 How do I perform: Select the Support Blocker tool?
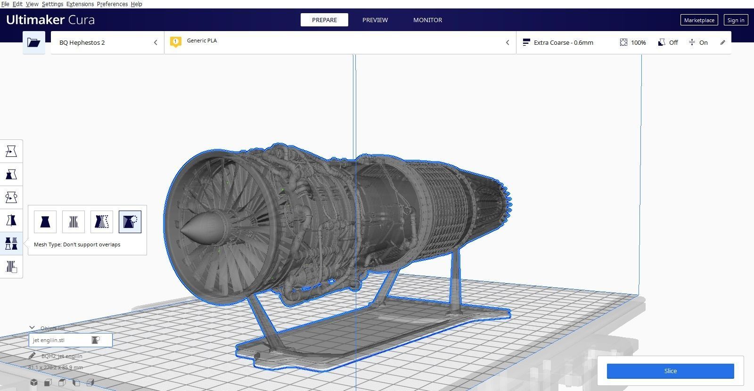11,267
